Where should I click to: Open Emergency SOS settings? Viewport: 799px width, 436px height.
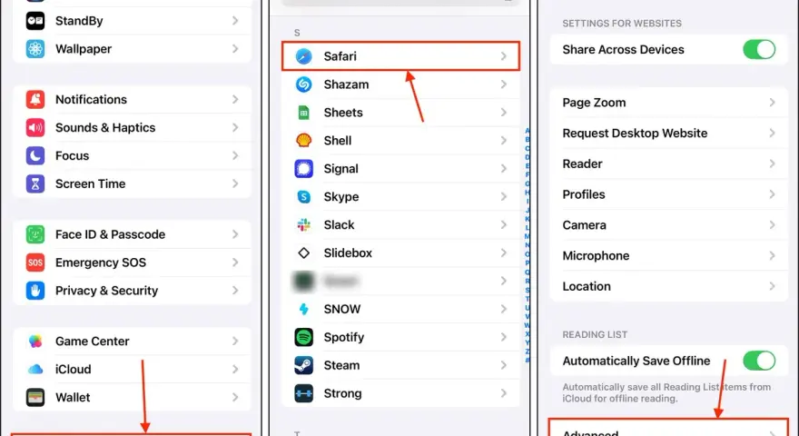click(132, 263)
